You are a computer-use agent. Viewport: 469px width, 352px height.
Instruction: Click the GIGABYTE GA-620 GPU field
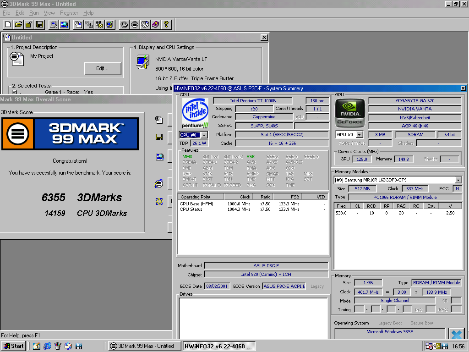click(x=415, y=100)
